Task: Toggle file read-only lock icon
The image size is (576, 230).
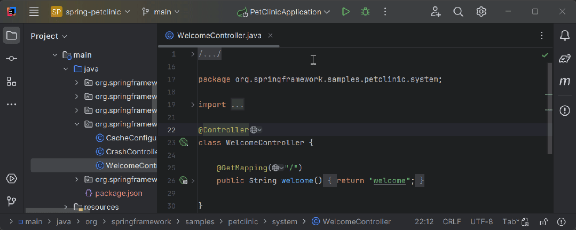Action: (x=543, y=222)
